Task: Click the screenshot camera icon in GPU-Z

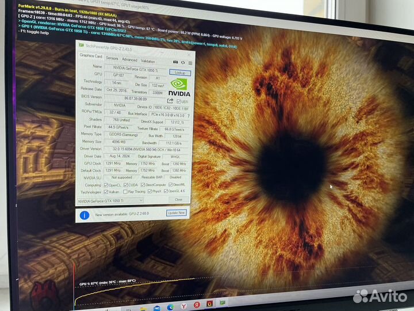Action: [175, 62]
